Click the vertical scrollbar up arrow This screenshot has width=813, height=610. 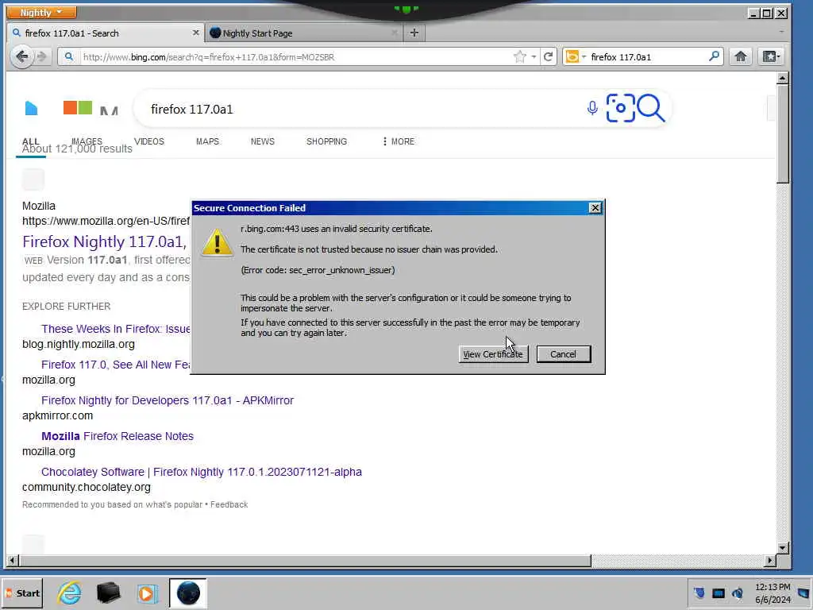[783, 79]
